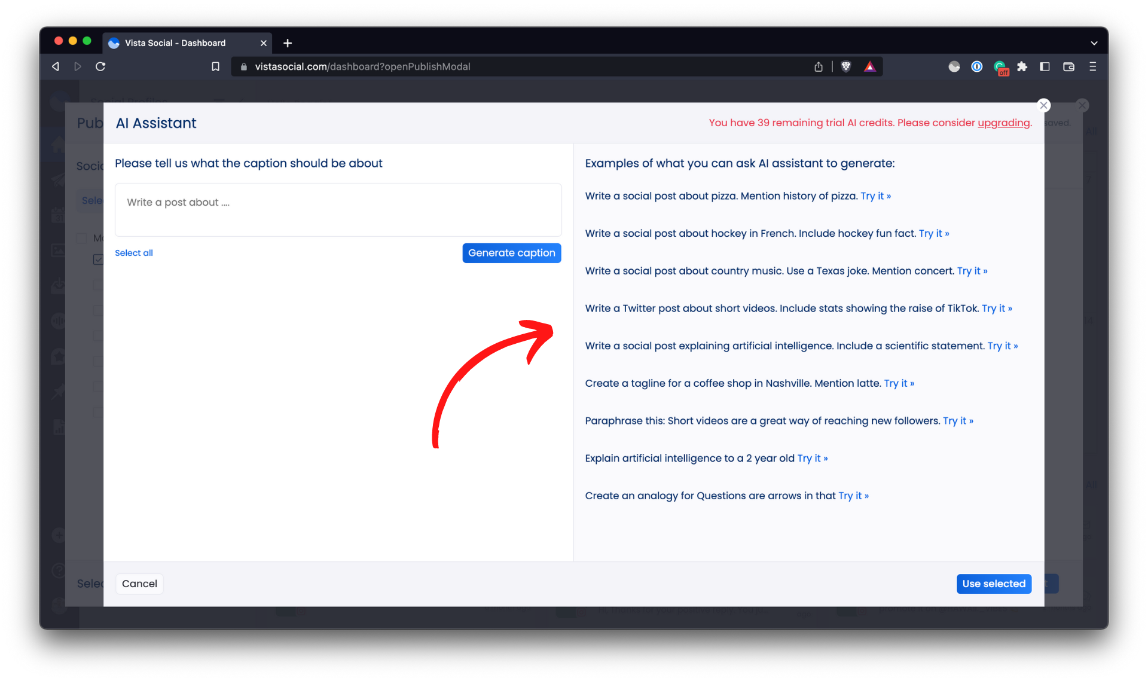Click the Use selected button
Screen dimensions: 1148x678
tap(994, 584)
